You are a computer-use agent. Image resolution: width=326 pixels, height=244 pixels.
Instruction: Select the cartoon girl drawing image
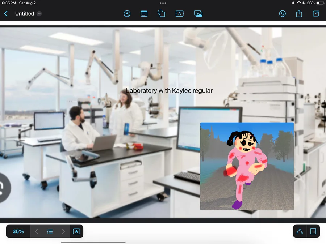(x=247, y=166)
